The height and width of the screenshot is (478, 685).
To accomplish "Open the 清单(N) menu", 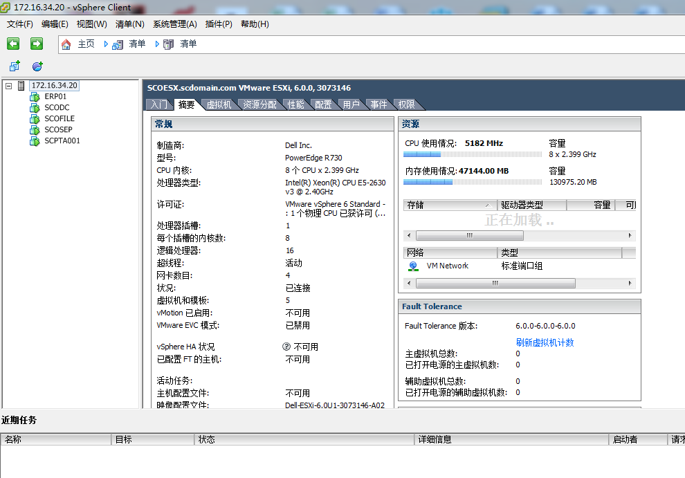I will click(130, 24).
